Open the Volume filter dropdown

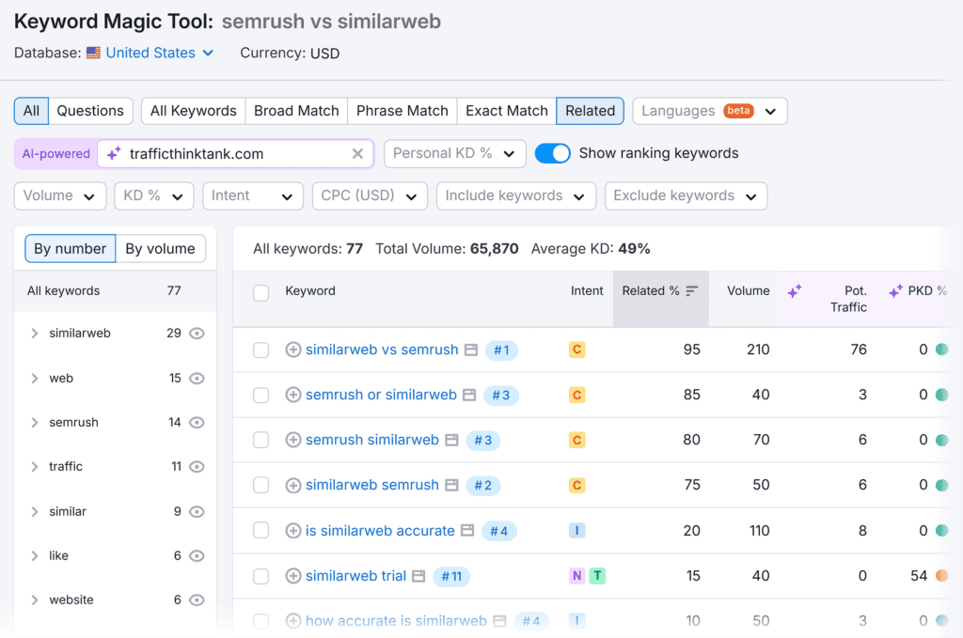coord(60,195)
